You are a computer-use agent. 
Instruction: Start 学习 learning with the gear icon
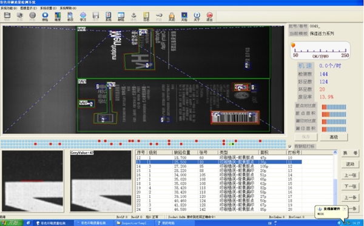(x=83, y=16)
